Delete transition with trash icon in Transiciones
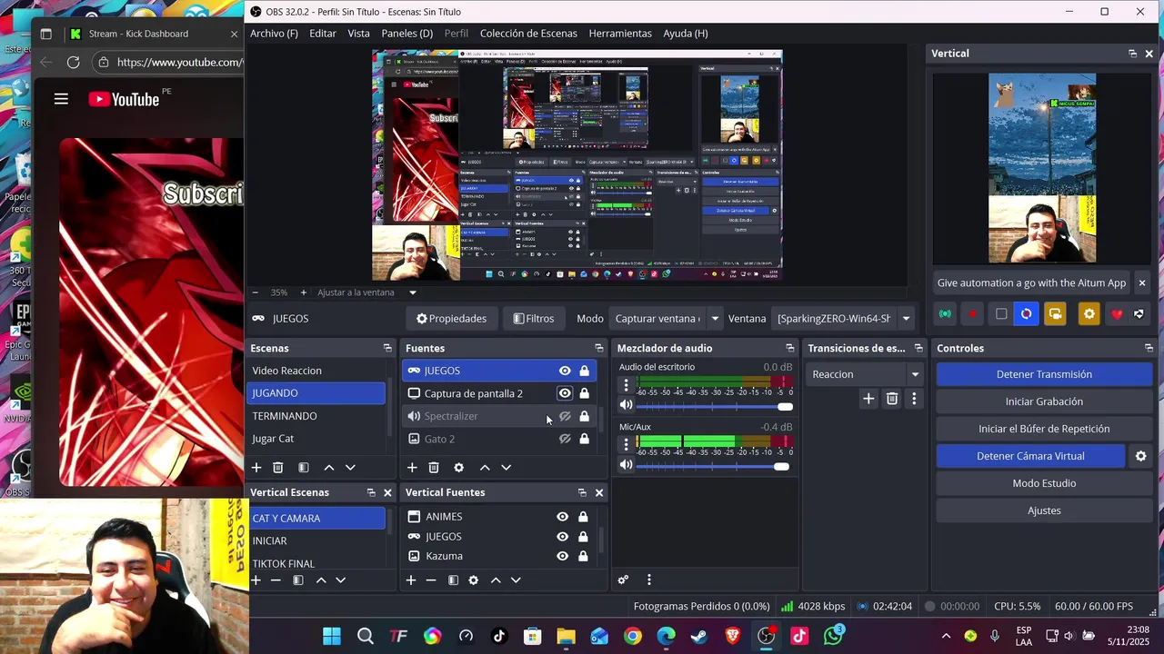The height and width of the screenshot is (654, 1164). tap(892, 399)
